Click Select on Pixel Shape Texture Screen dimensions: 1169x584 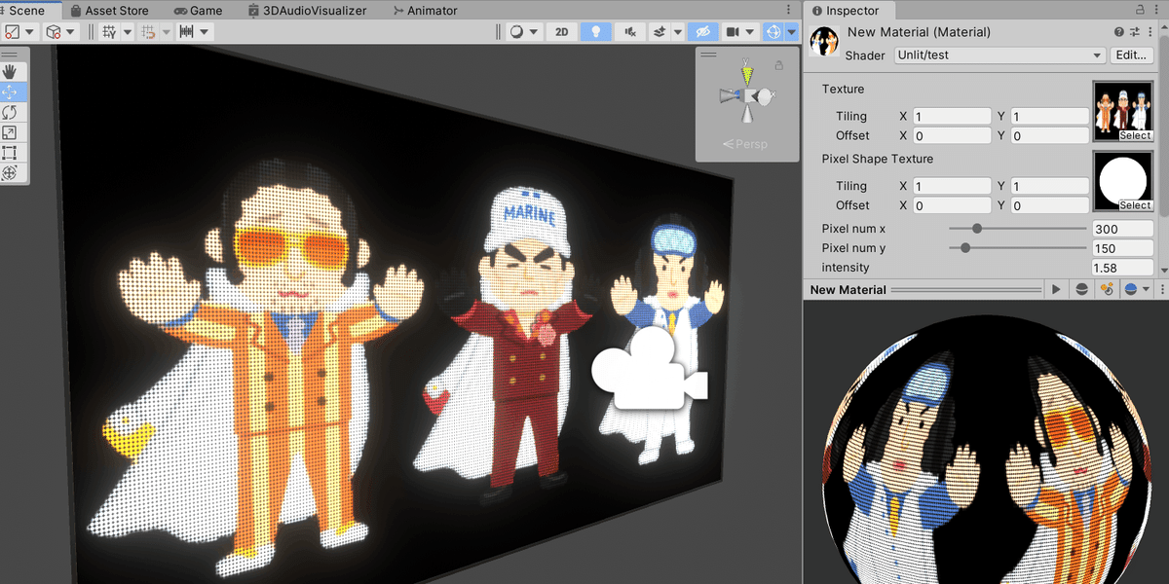1135,205
